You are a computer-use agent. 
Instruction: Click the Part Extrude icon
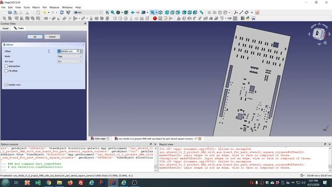(178, 19)
